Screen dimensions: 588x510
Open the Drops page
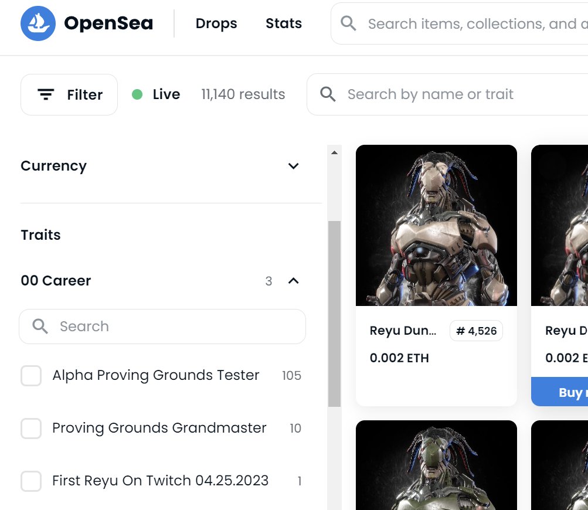(216, 23)
